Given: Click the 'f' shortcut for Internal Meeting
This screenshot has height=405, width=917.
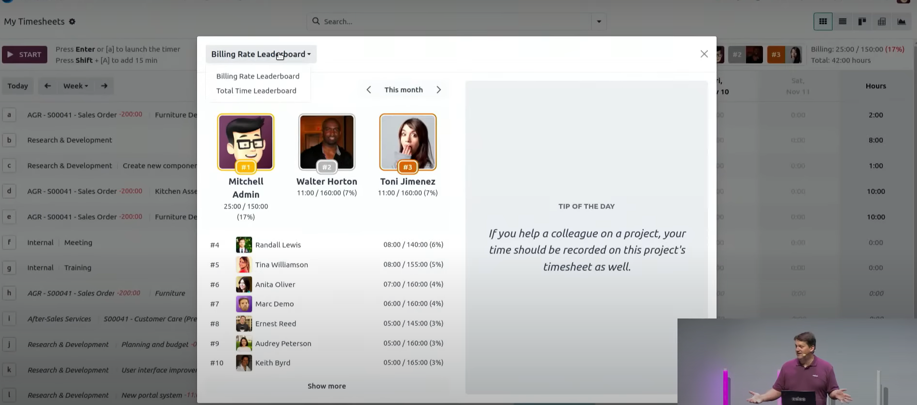Looking at the screenshot, I should pos(9,243).
